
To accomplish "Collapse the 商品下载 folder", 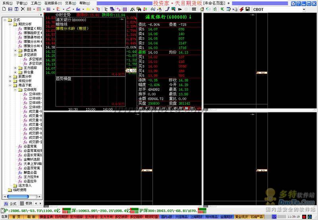I will click(x=10, y=85).
